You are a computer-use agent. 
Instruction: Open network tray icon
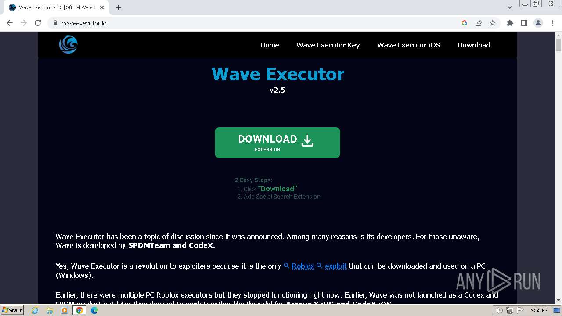pyautogui.click(x=509, y=310)
